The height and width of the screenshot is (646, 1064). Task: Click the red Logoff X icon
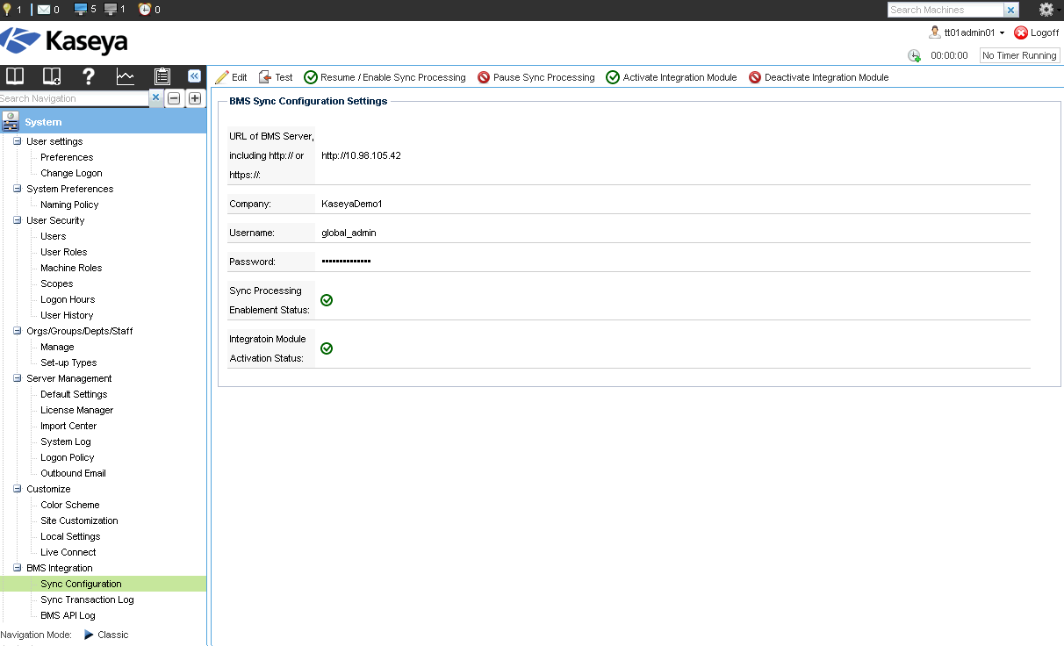(1021, 32)
